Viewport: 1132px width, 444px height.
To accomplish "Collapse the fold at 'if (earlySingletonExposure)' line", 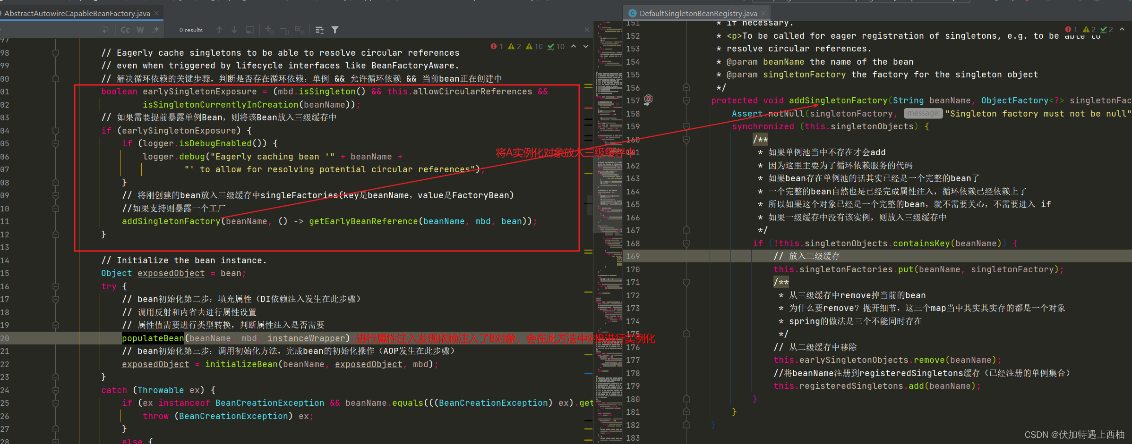I will click(56, 131).
